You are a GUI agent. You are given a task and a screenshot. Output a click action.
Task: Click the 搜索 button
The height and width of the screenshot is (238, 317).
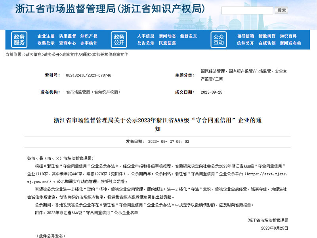click(281, 10)
